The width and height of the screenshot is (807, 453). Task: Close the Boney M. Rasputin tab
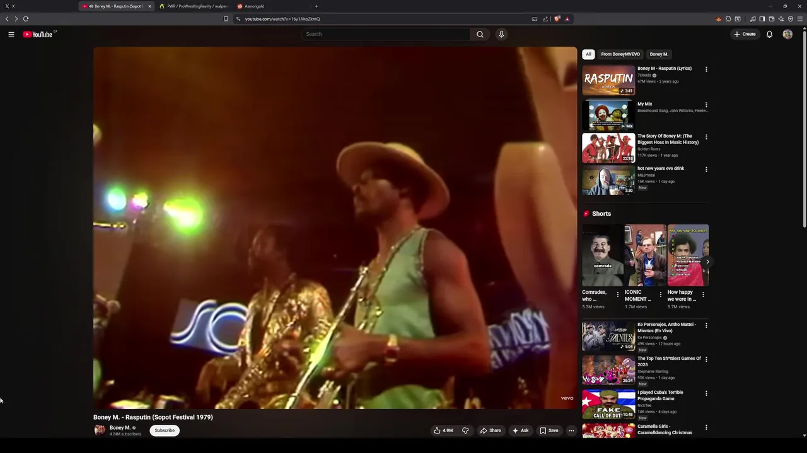pos(149,6)
